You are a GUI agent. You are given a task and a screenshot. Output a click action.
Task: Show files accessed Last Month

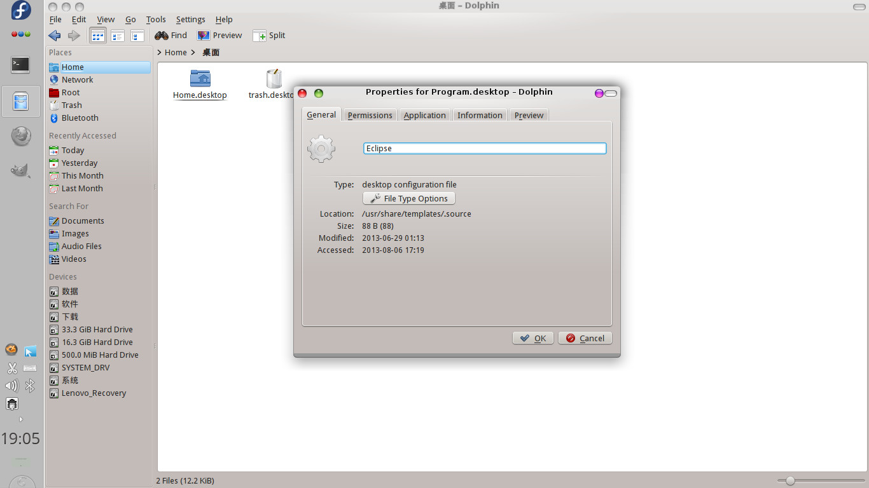click(99, 188)
